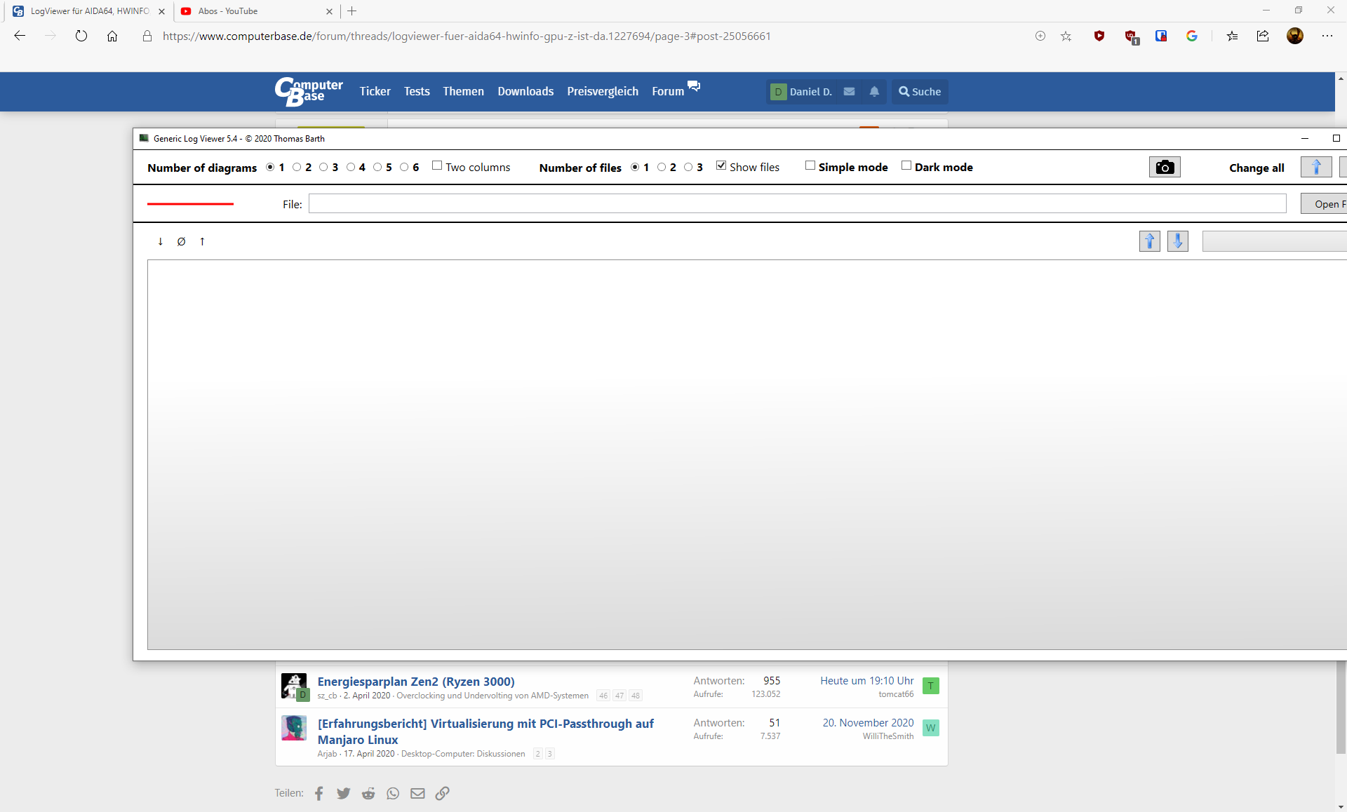
Task: Open Downloads menu on ComputerBase
Action: point(525,92)
